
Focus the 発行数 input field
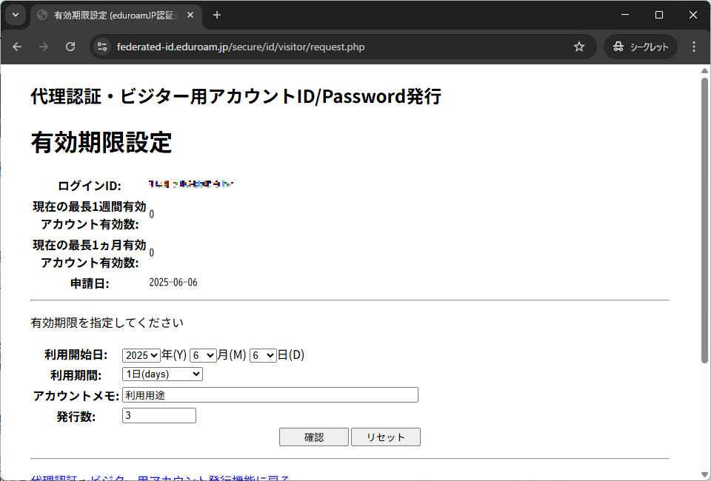tap(158, 416)
